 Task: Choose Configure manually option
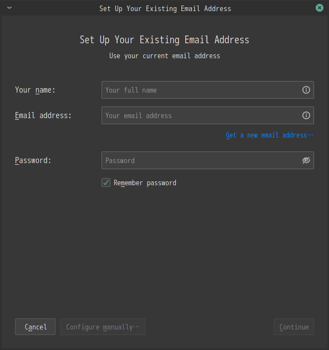pyautogui.click(x=103, y=327)
